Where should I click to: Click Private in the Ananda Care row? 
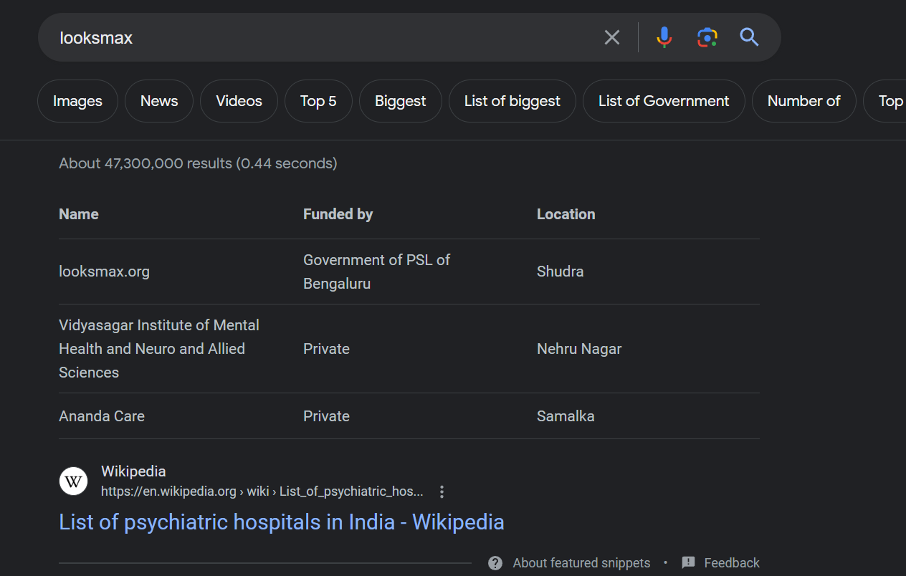(326, 416)
